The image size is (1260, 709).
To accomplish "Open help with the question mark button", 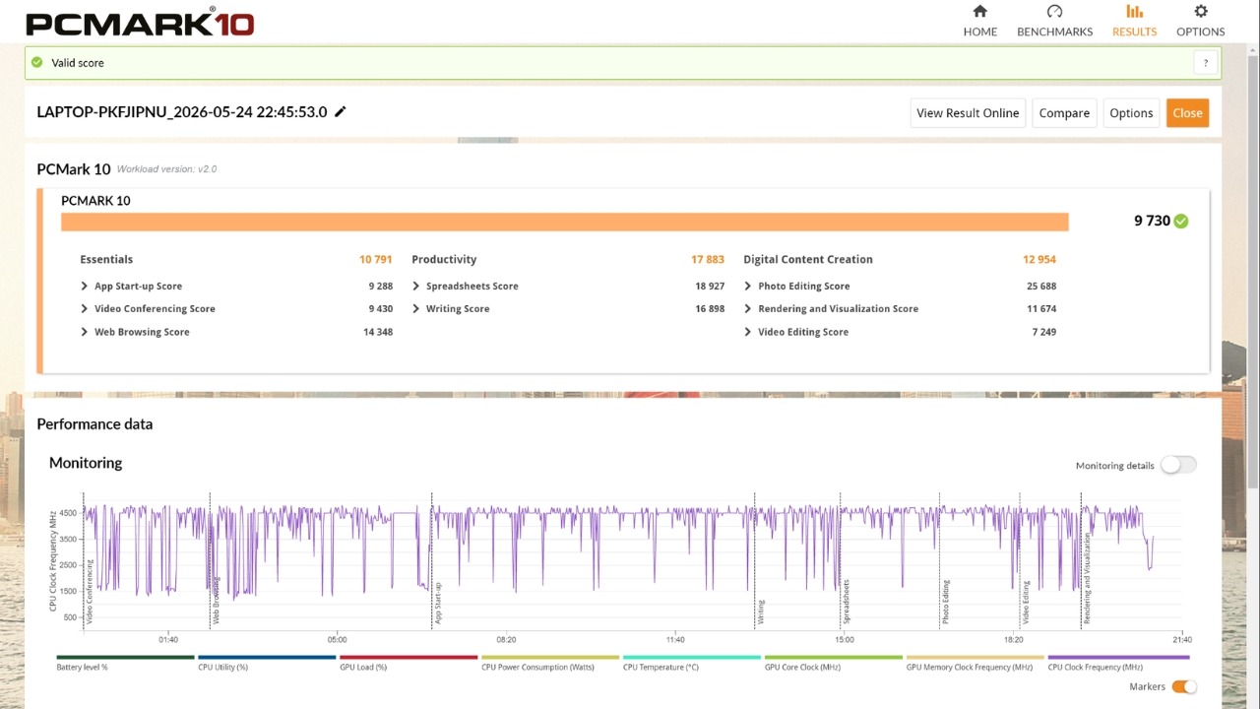I will pos(1206,63).
